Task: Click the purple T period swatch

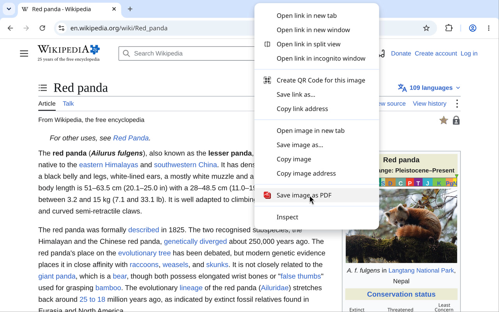Action: pos(418,183)
